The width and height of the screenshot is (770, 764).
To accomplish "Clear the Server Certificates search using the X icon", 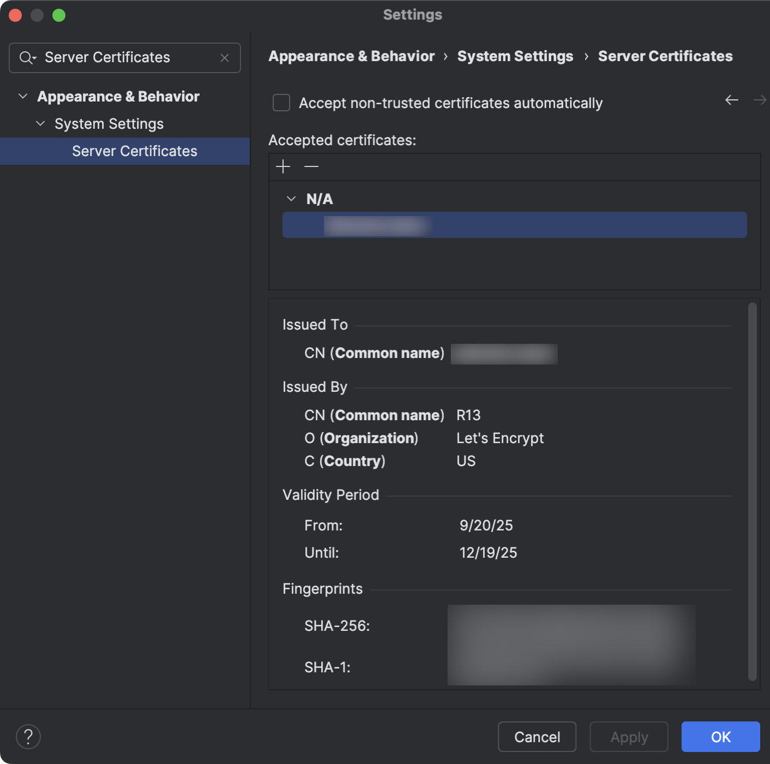I will point(224,57).
